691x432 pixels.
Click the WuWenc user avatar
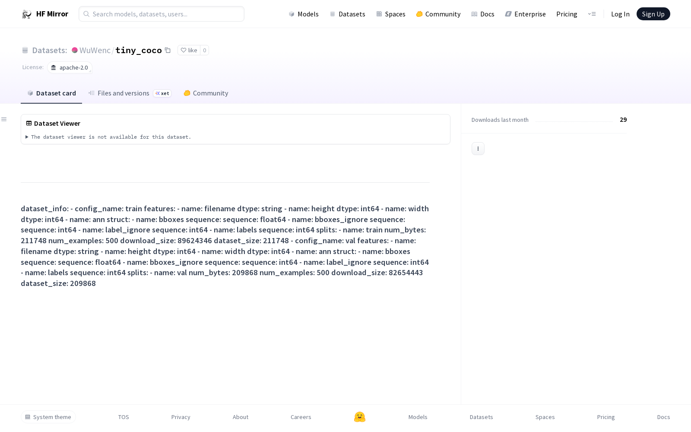(x=75, y=50)
